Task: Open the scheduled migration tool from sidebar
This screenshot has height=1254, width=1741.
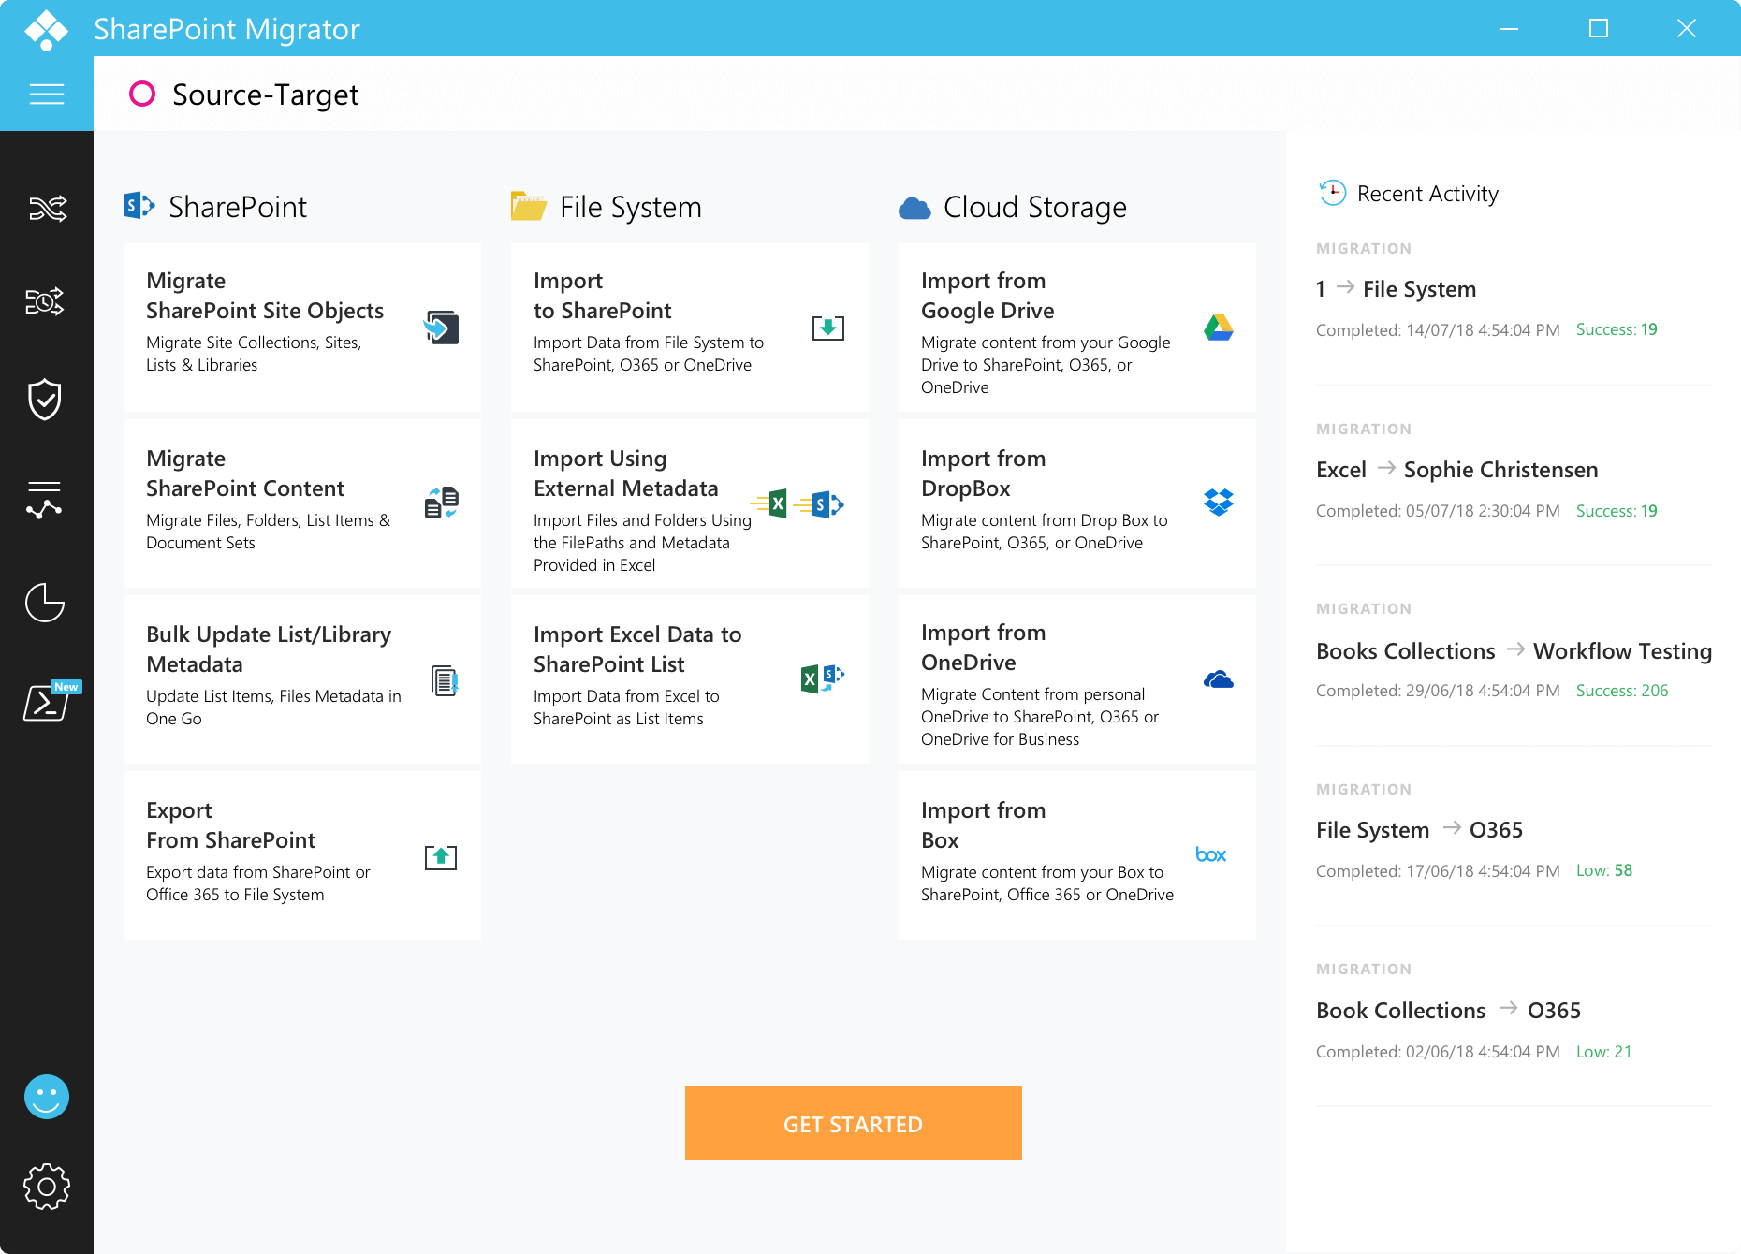Action: point(47,301)
